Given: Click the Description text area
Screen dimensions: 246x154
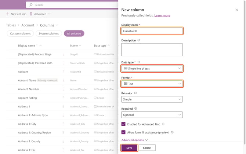Looking at the screenshot, I should tap(152, 49).
